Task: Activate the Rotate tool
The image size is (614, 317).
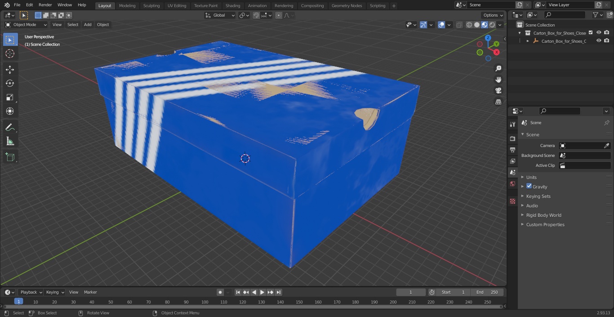Action: [x=10, y=83]
